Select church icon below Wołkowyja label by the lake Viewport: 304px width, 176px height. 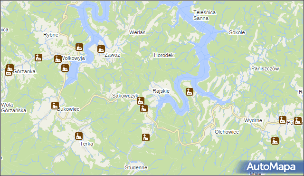(65, 68)
